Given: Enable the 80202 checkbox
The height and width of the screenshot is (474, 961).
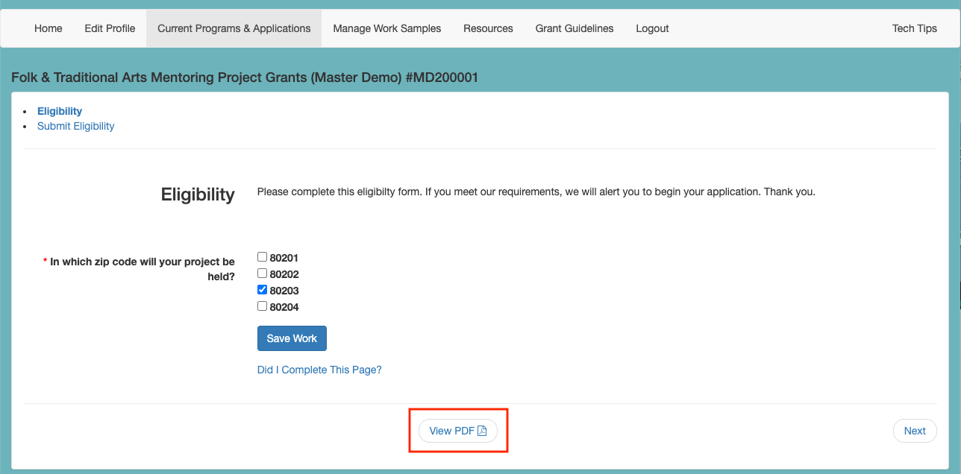Looking at the screenshot, I should pos(262,273).
